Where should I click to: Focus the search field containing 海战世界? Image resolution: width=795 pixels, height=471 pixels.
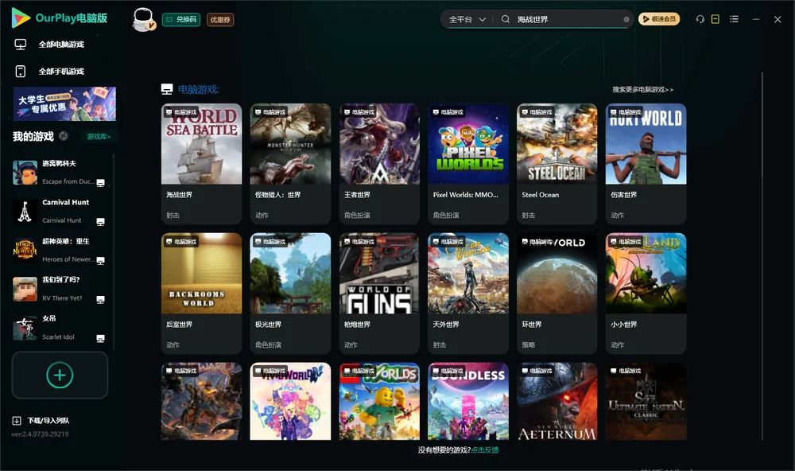(568, 19)
